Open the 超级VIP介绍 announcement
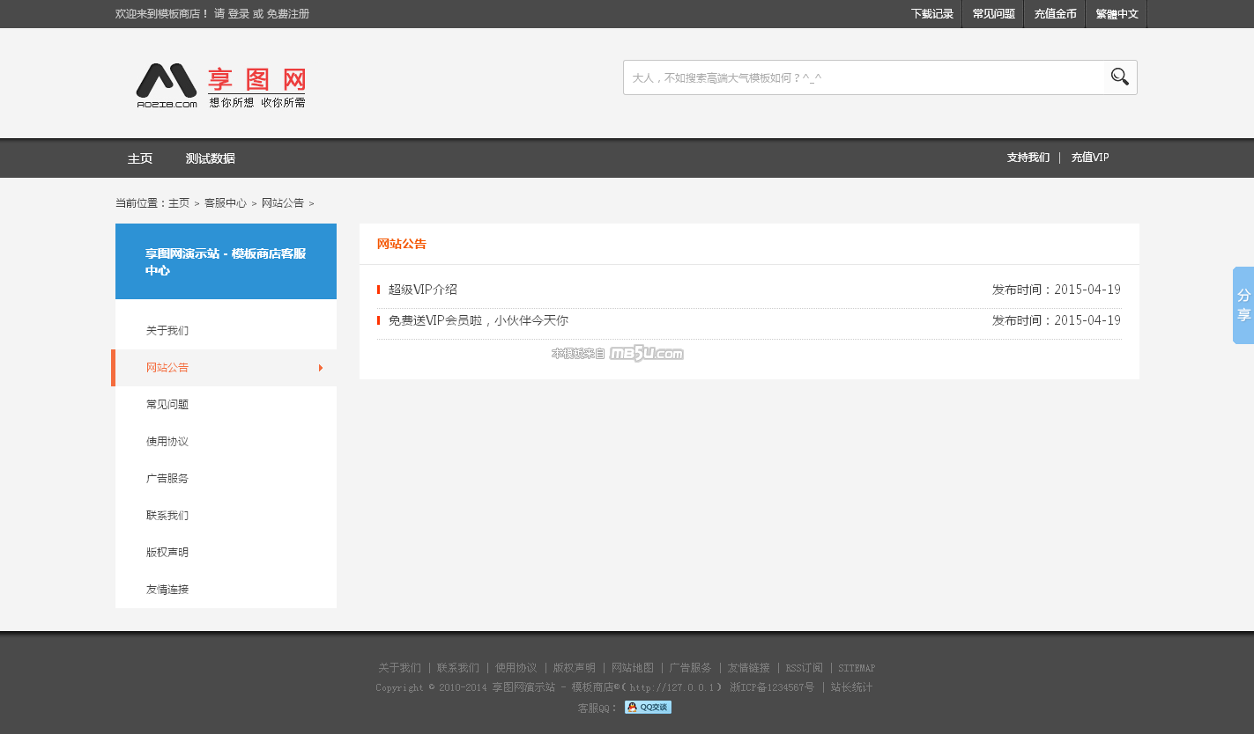This screenshot has width=1254, height=734. pos(423,290)
